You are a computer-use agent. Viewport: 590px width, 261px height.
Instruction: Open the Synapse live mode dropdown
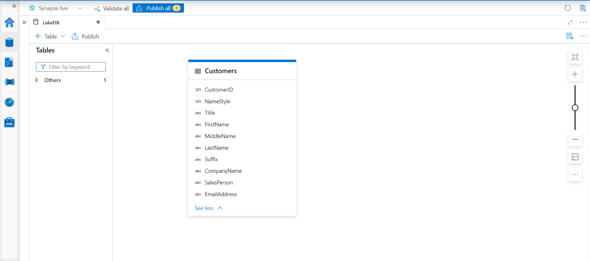tap(79, 8)
